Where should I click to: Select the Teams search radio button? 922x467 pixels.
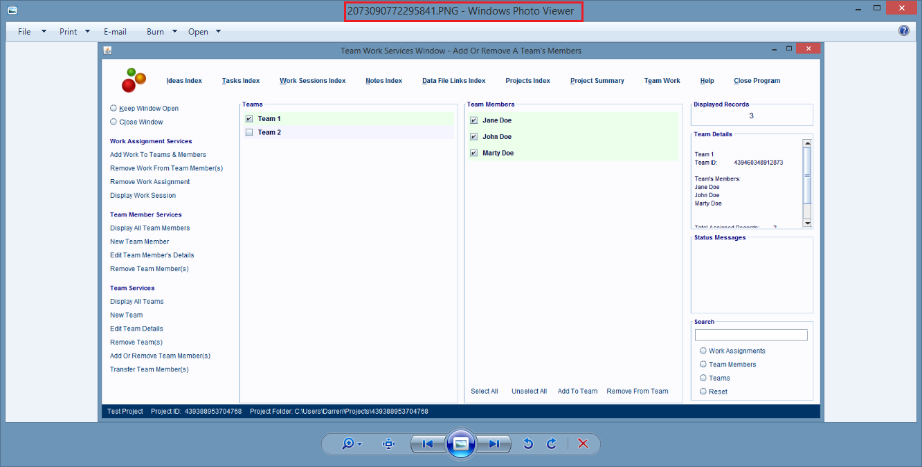coord(703,378)
